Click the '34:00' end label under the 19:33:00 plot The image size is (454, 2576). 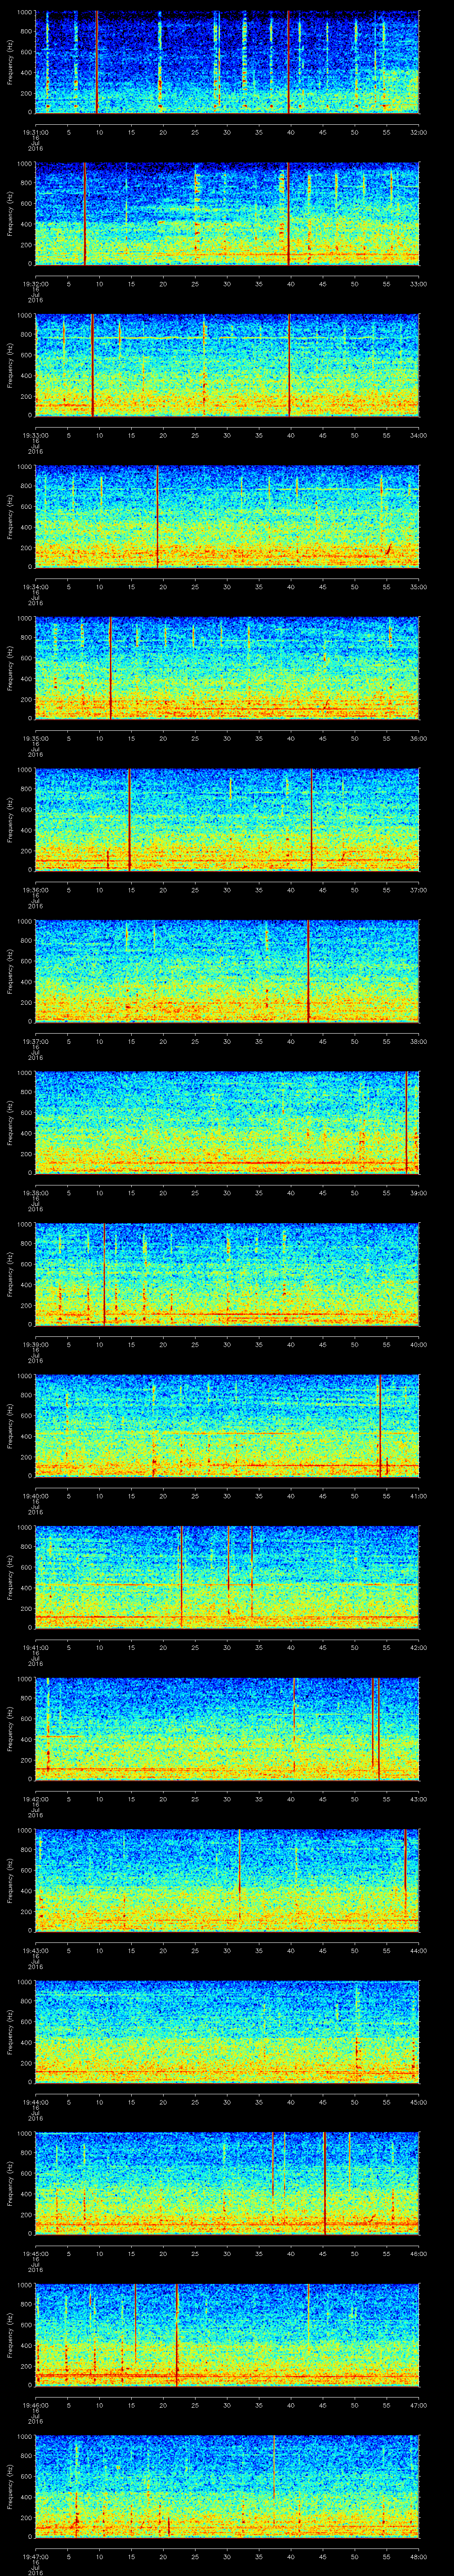click(418, 435)
